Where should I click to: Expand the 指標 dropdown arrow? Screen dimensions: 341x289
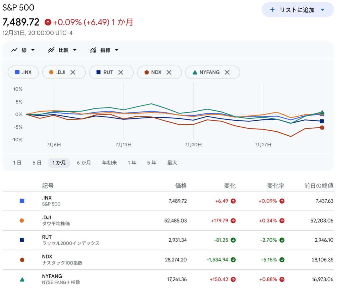(117, 50)
